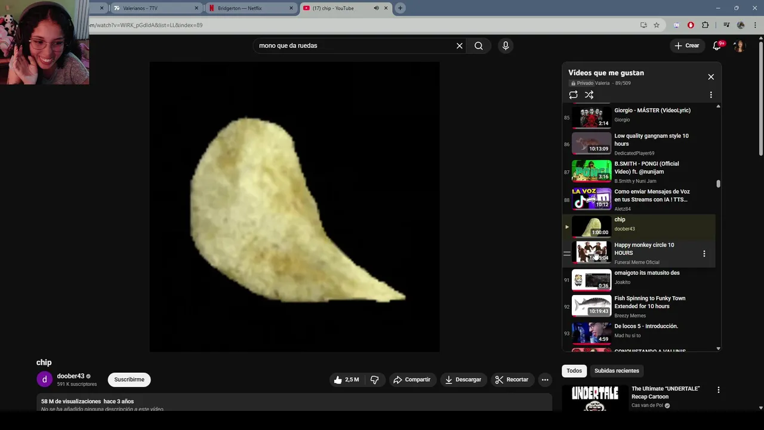
Task: Open the doober43 channel name link
Action: [70, 376]
